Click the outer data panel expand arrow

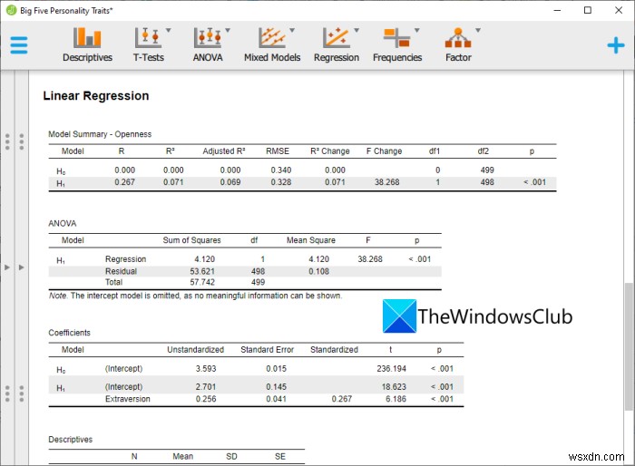[7, 267]
